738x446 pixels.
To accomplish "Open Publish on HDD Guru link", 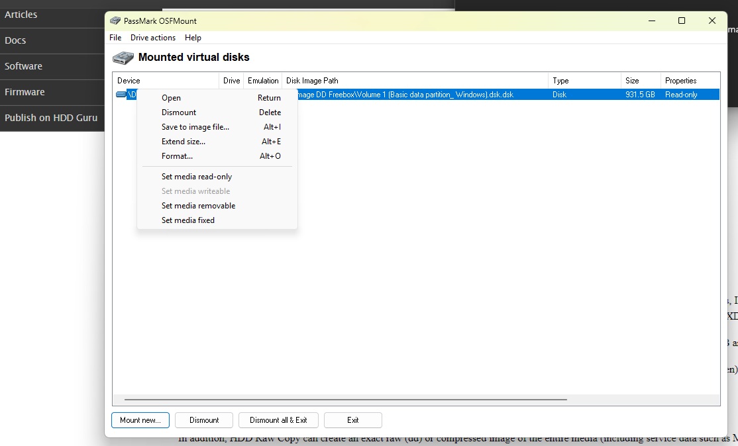I will coord(51,118).
